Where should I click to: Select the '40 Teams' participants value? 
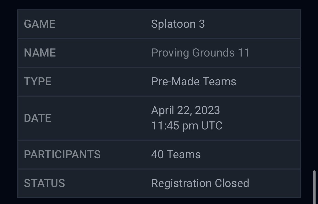point(176,154)
